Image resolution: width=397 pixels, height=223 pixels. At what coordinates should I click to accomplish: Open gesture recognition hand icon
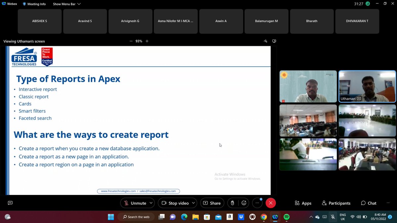click(233, 203)
